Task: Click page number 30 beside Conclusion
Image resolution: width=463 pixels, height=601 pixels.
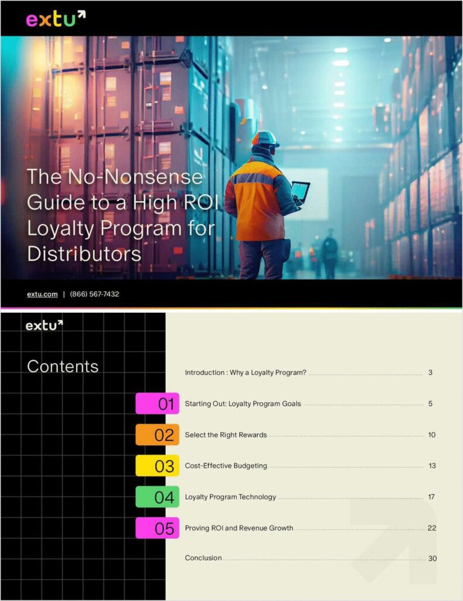Action: 432,559
